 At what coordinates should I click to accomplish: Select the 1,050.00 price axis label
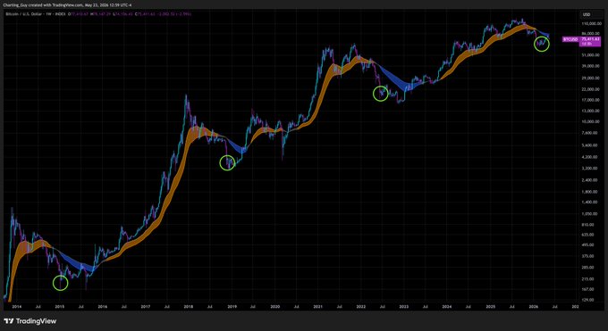(x=590, y=213)
